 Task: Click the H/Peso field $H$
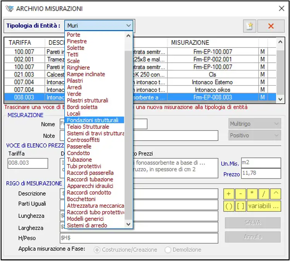pyautogui.click(x=139, y=238)
